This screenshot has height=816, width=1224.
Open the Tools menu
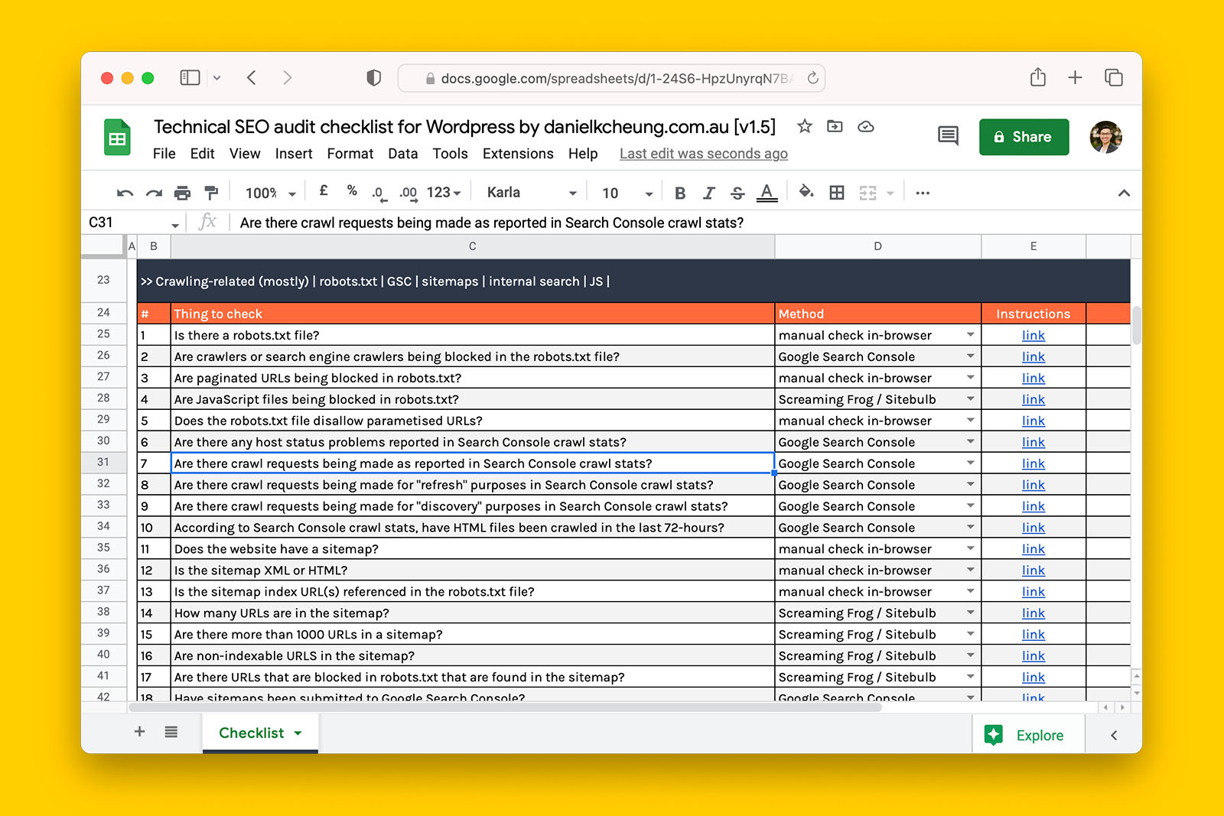coord(450,154)
